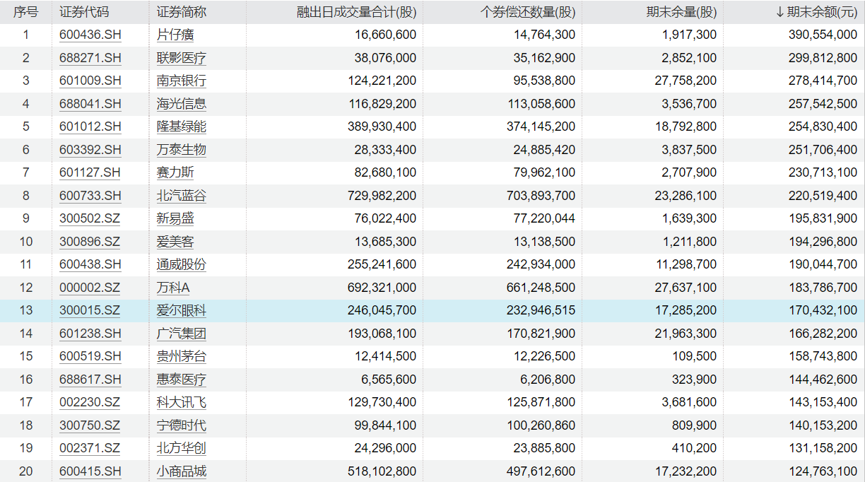The height and width of the screenshot is (482, 865).
Task: Open the 小商品城 security link
Action: (x=182, y=471)
